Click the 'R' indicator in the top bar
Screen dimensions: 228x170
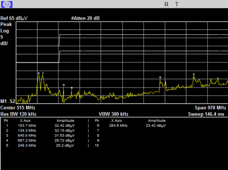[167, 5]
